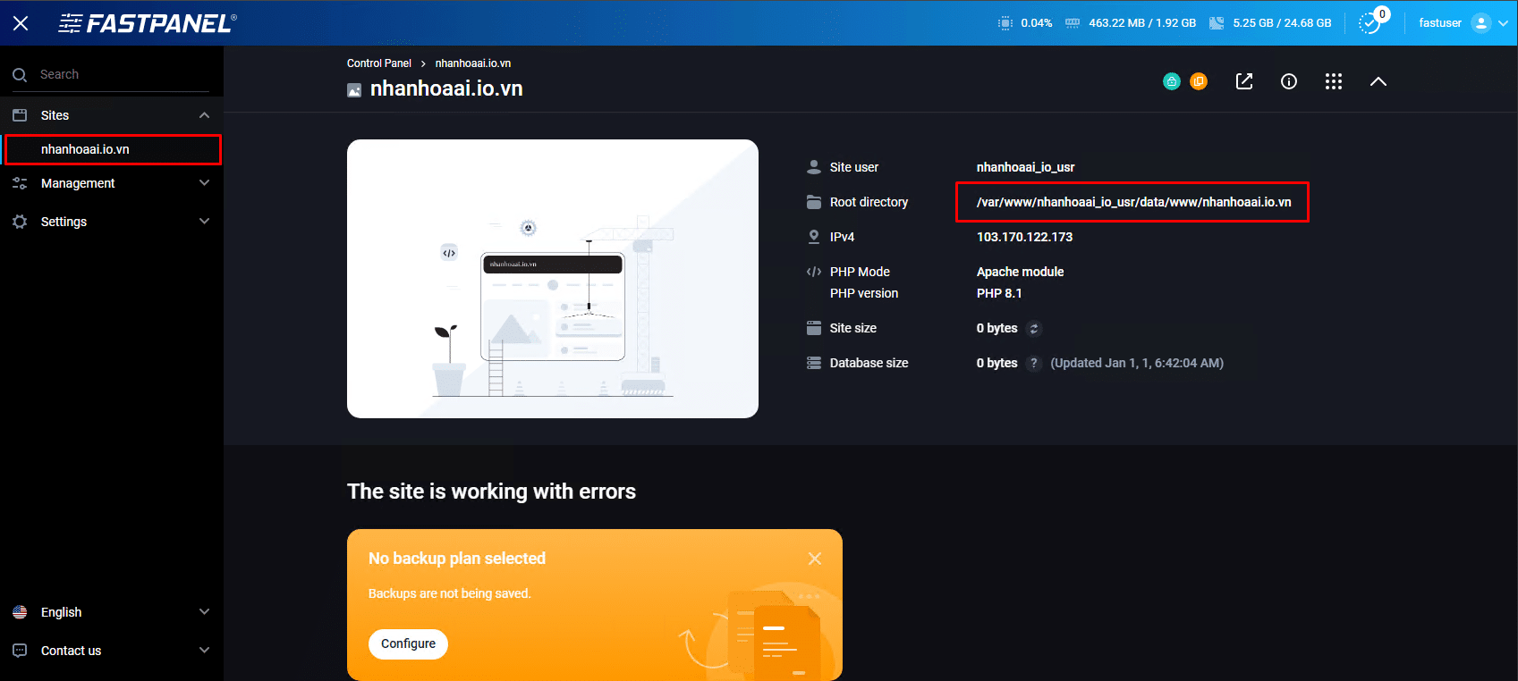Select nhanhoaai.io.vn in the sidebar
Image resolution: width=1518 pixels, height=681 pixels.
[113, 149]
